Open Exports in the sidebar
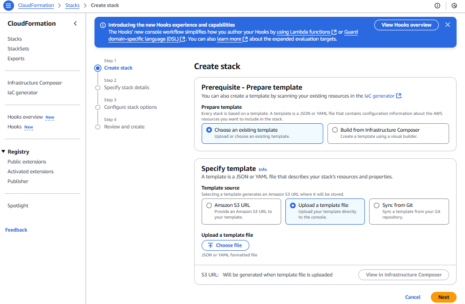Image resolution: width=465 pixels, height=304 pixels. tap(16, 58)
